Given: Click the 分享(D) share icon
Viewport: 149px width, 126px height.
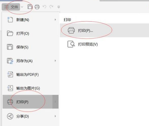Looking at the screenshot, I should tap(10, 116).
